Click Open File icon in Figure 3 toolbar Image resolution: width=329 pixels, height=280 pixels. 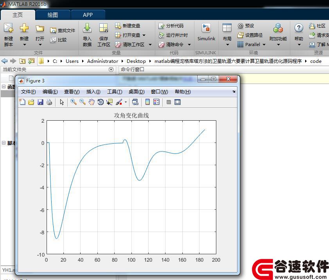tap(31, 102)
